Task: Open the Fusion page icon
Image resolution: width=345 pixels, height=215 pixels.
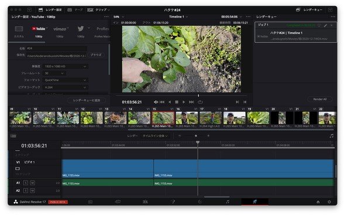Action: tap(172, 202)
